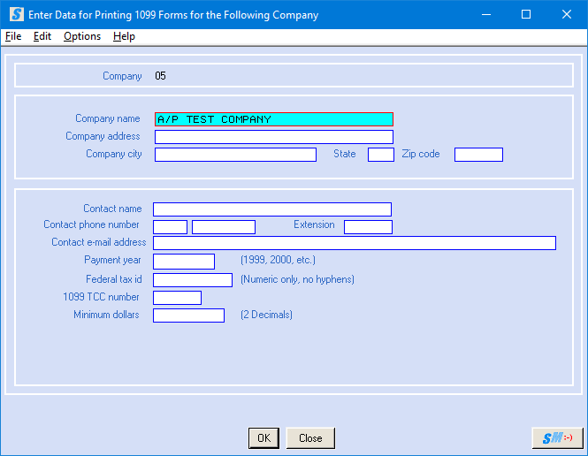Open the Edit menu

pyautogui.click(x=42, y=36)
